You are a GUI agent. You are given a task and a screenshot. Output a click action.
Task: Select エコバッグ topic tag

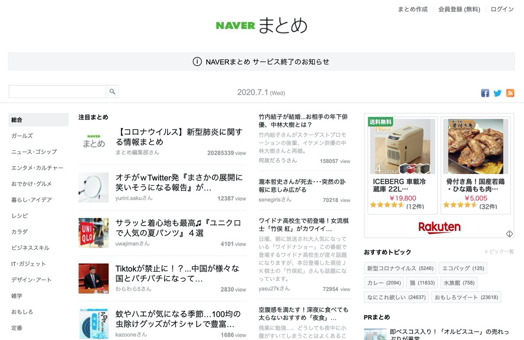pyautogui.click(x=463, y=268)
